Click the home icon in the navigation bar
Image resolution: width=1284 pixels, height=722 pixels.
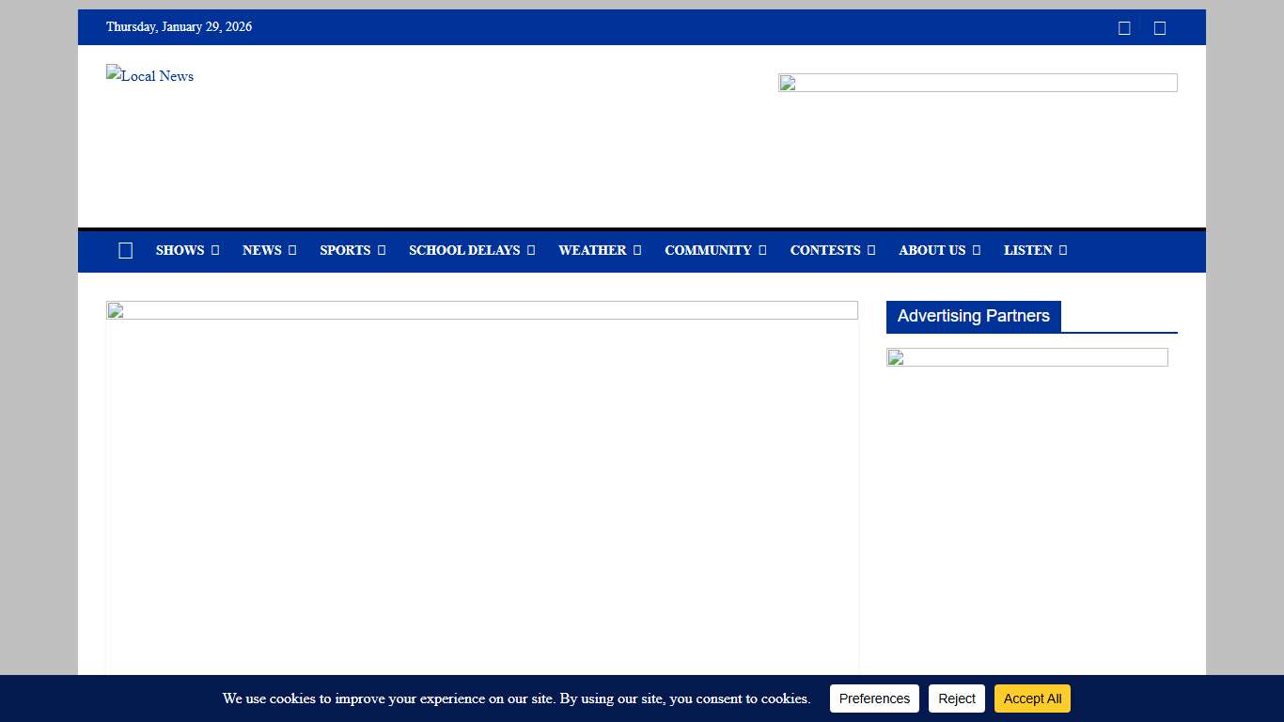click(126, 251)
